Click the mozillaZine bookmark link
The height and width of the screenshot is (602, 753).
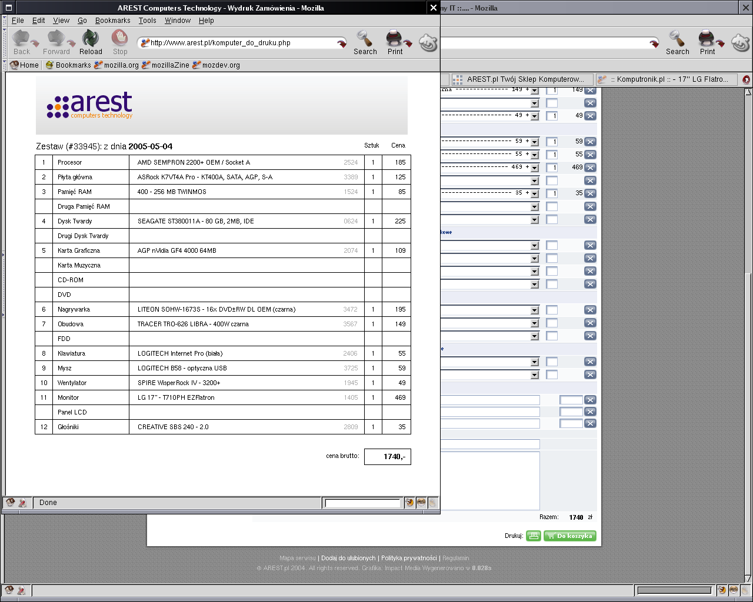pos(170,65)
